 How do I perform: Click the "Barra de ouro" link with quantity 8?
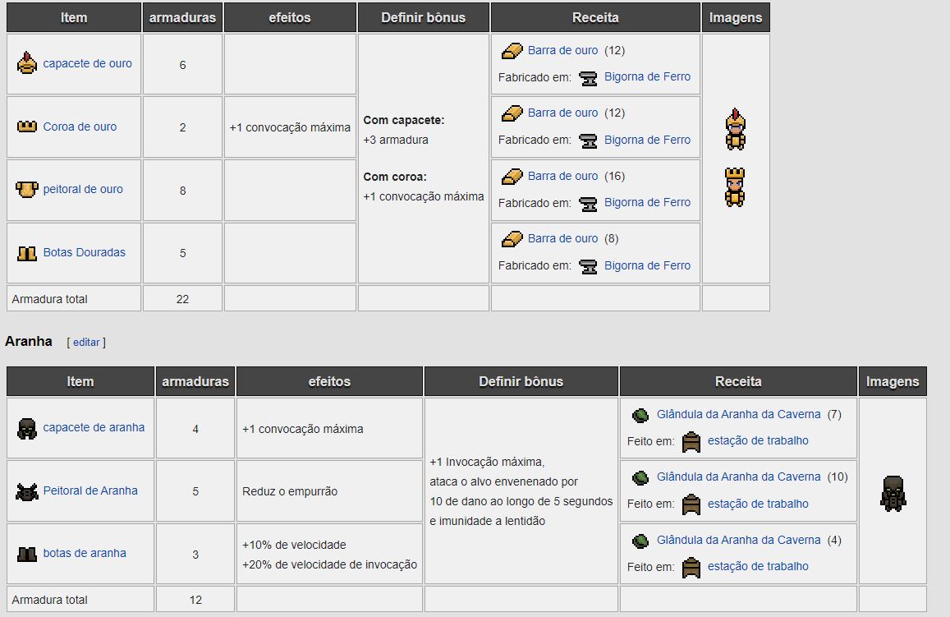562,238
